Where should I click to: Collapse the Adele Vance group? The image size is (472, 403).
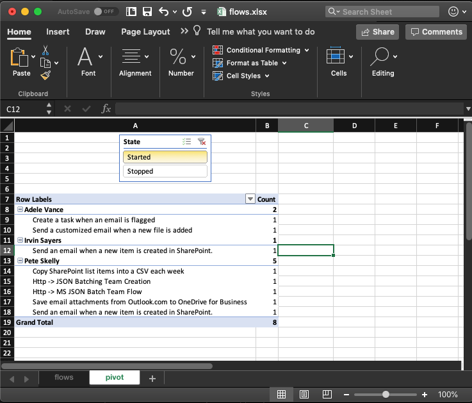point(20,210)
